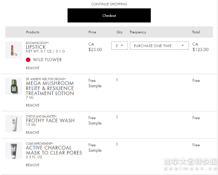
Task: Click the Wild Flower shade name
Action: [x=47, y=60]
